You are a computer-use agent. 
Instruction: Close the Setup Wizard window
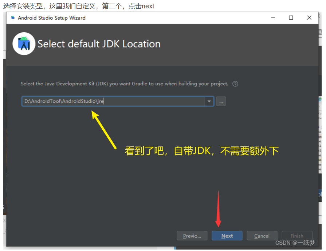tap(309, 18)
